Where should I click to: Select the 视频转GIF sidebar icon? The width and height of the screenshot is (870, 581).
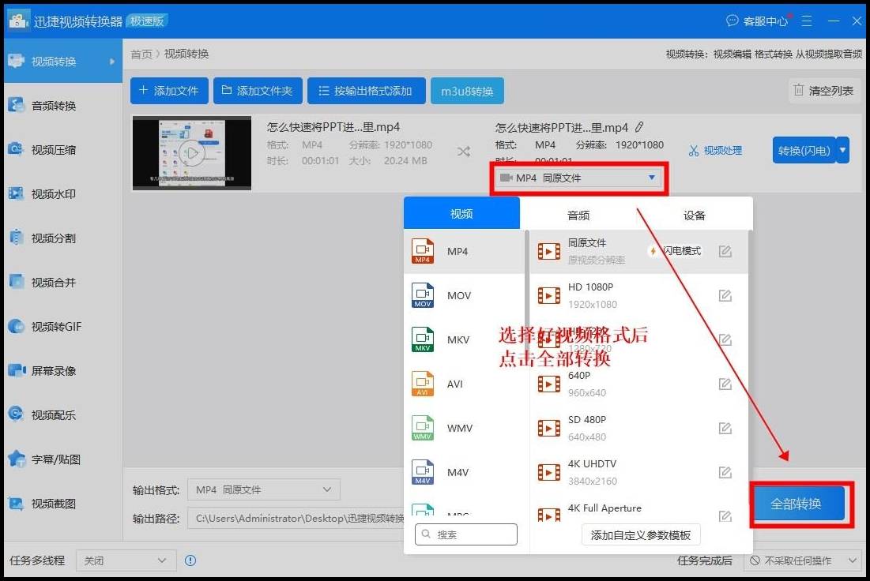pyautogui.click(x=16, y=326)
